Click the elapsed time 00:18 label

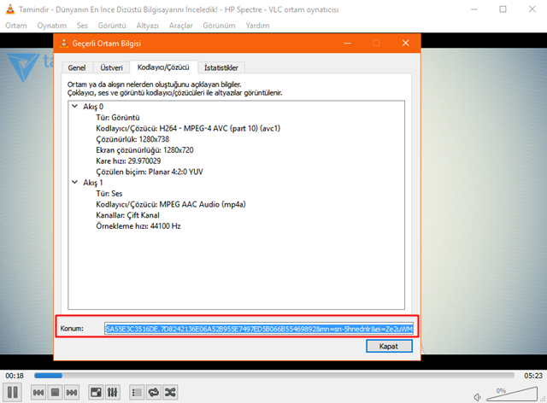coord(15,376)
